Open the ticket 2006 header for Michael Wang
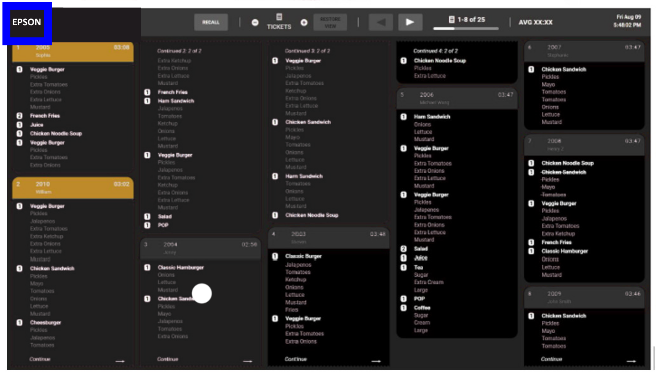This screenshot has width=662, height=377. click(457, 98)
